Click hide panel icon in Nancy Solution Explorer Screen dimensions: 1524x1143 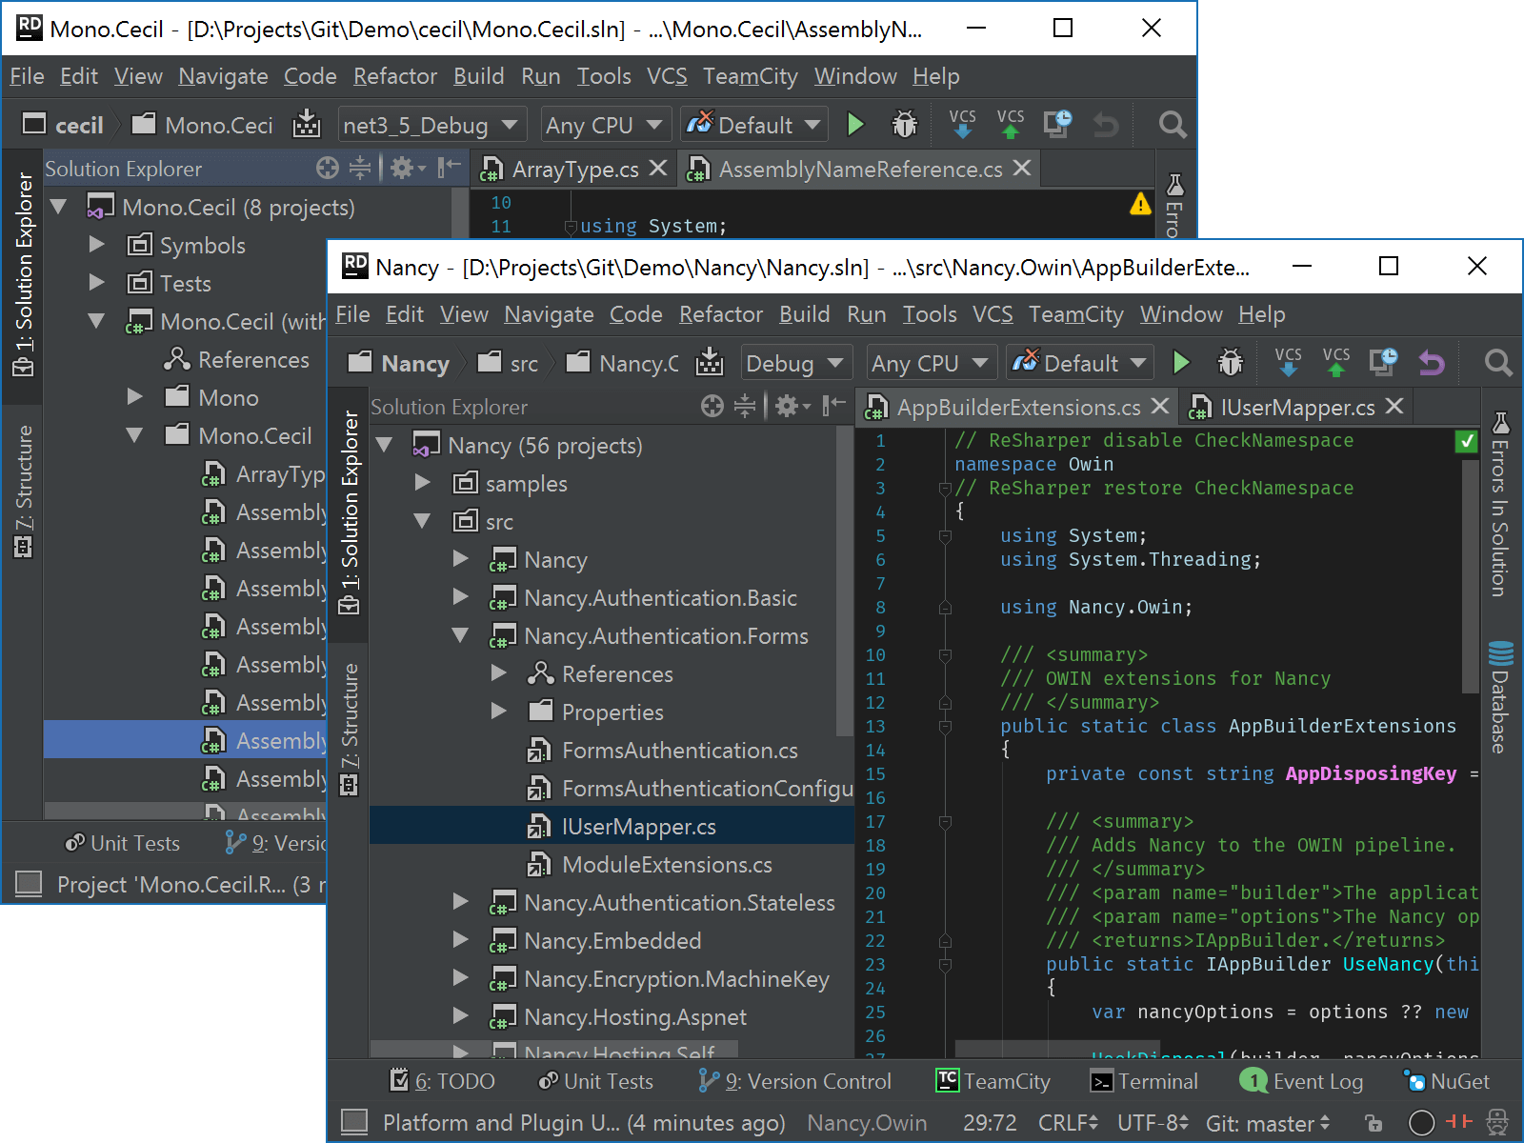[833, 407]
